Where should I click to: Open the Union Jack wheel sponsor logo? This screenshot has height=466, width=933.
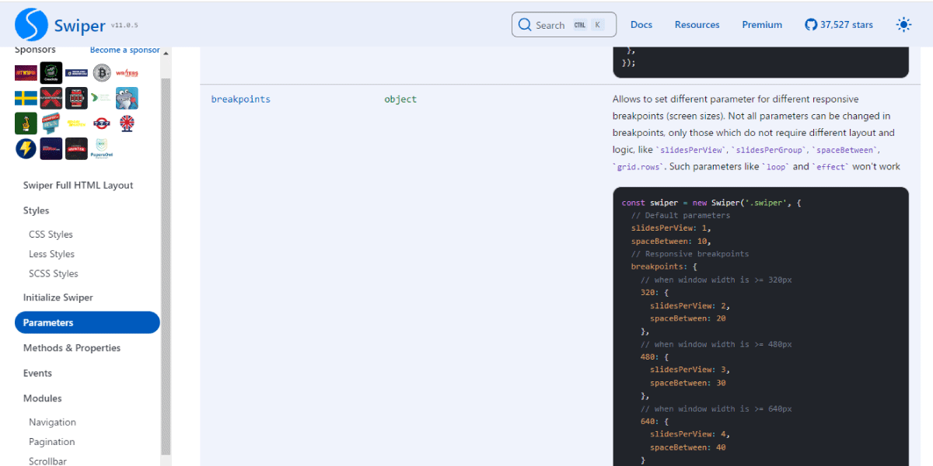pyautogui.click(x=127, y=123)
